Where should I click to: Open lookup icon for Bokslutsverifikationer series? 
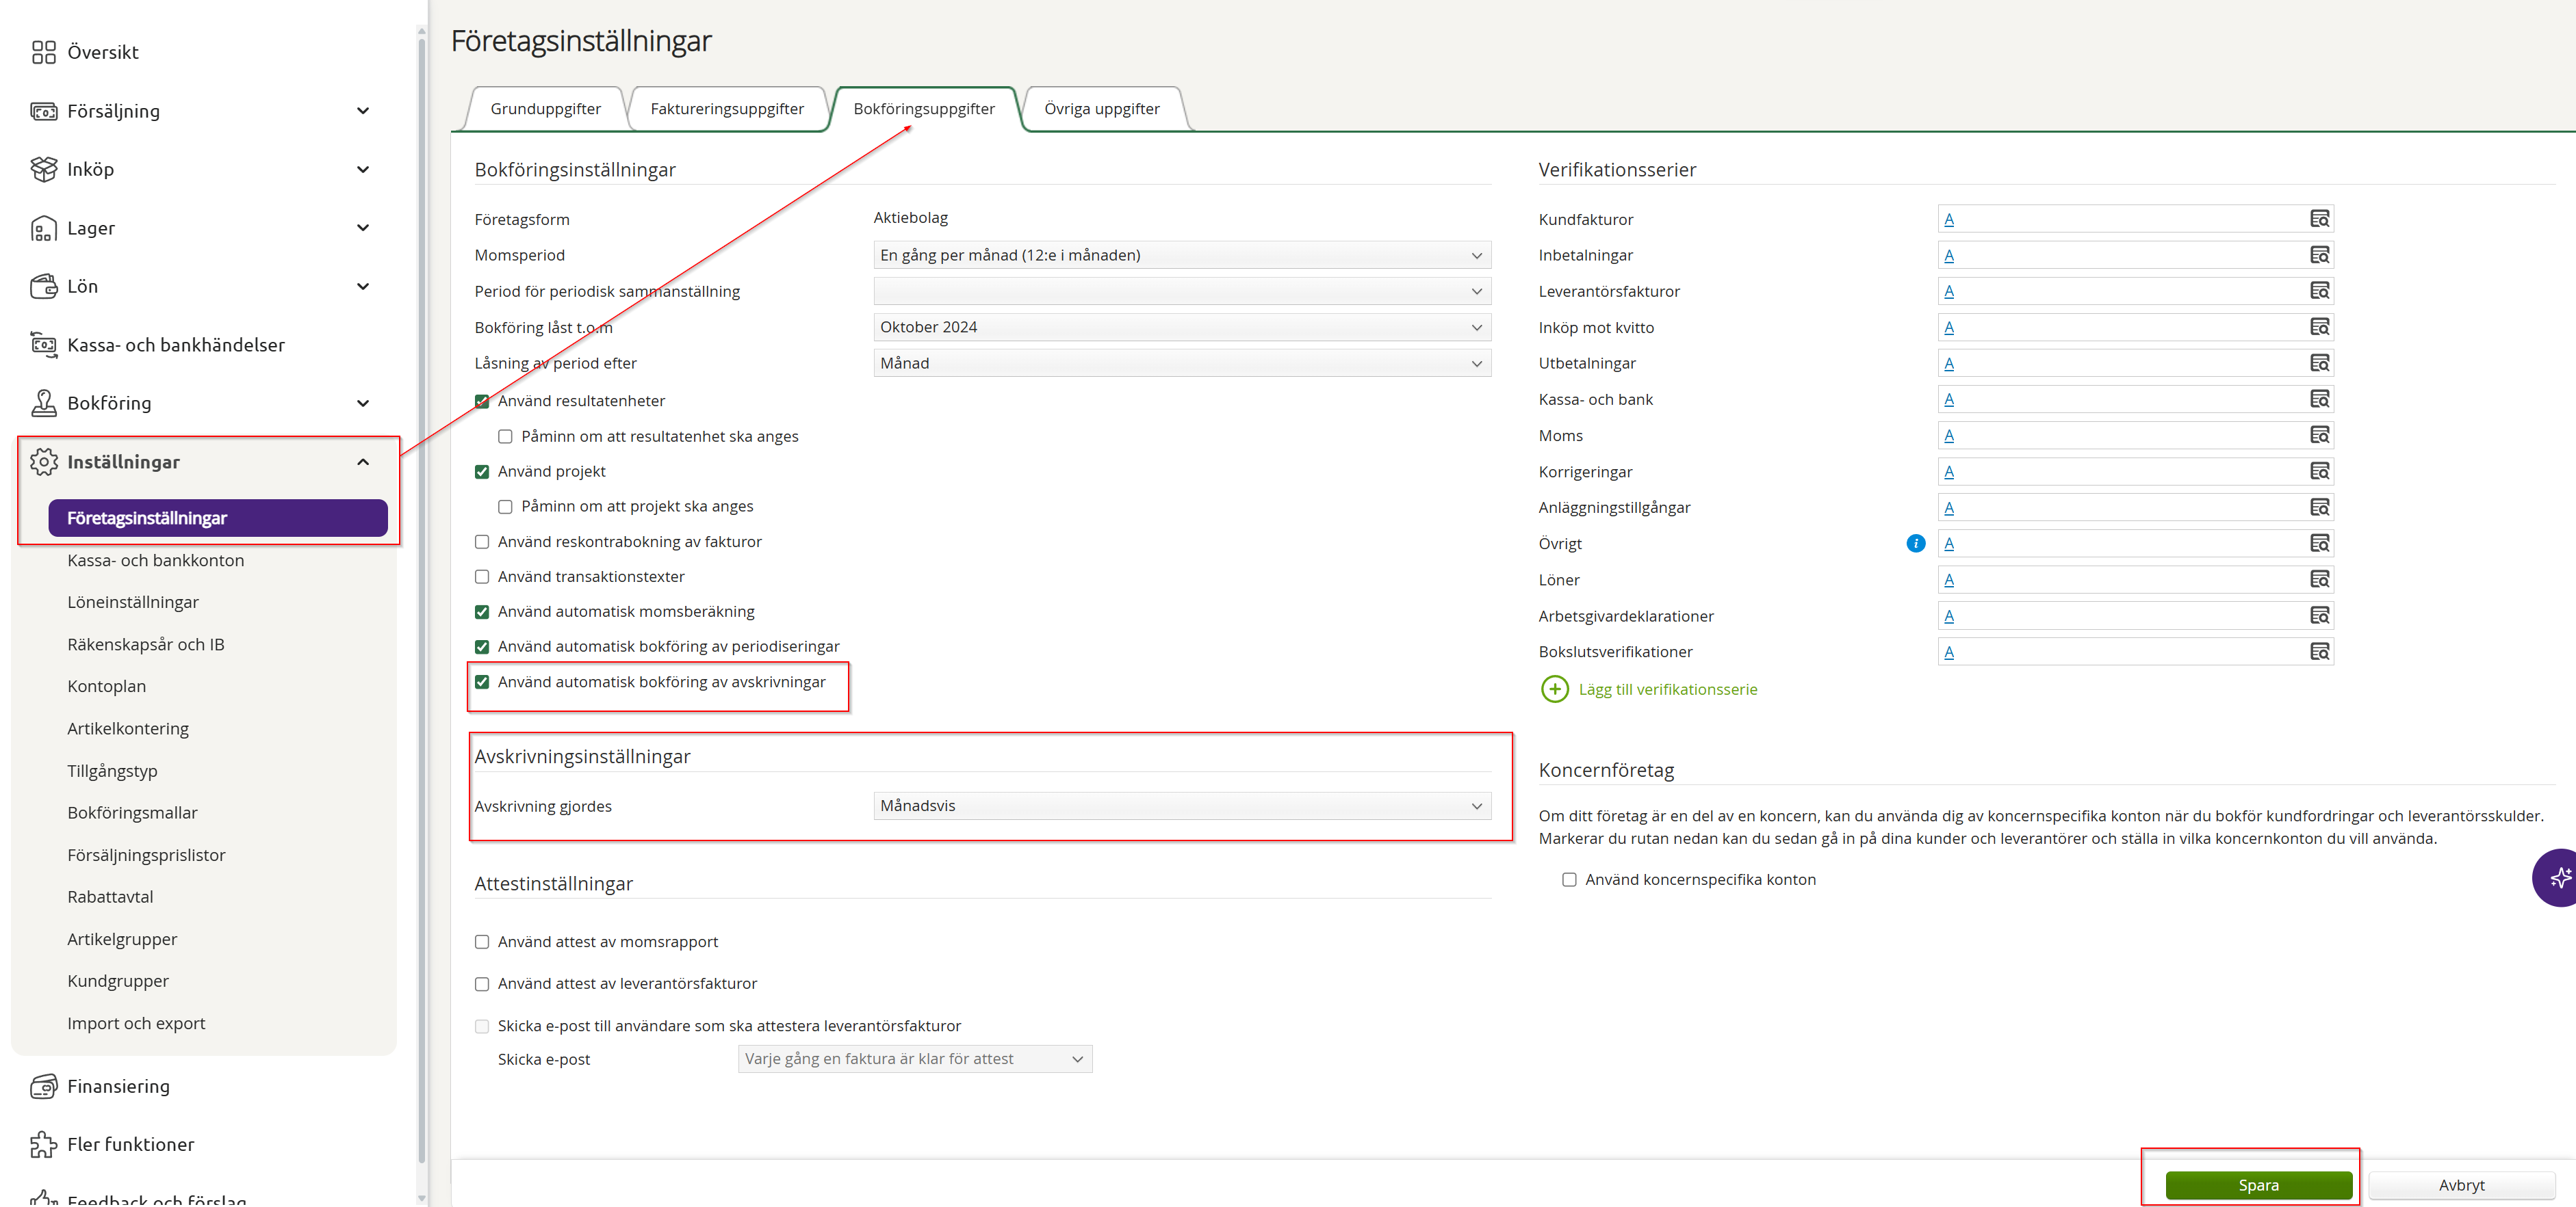pos(2319,652)
